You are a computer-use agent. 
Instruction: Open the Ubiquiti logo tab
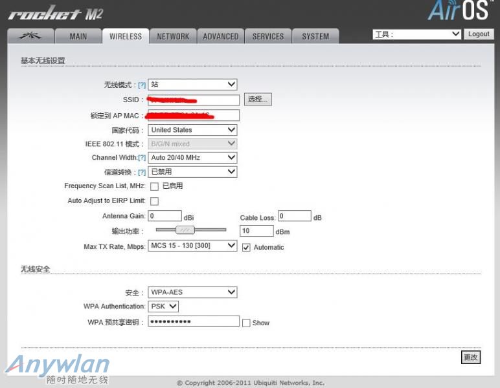click(x=29, y=36)
